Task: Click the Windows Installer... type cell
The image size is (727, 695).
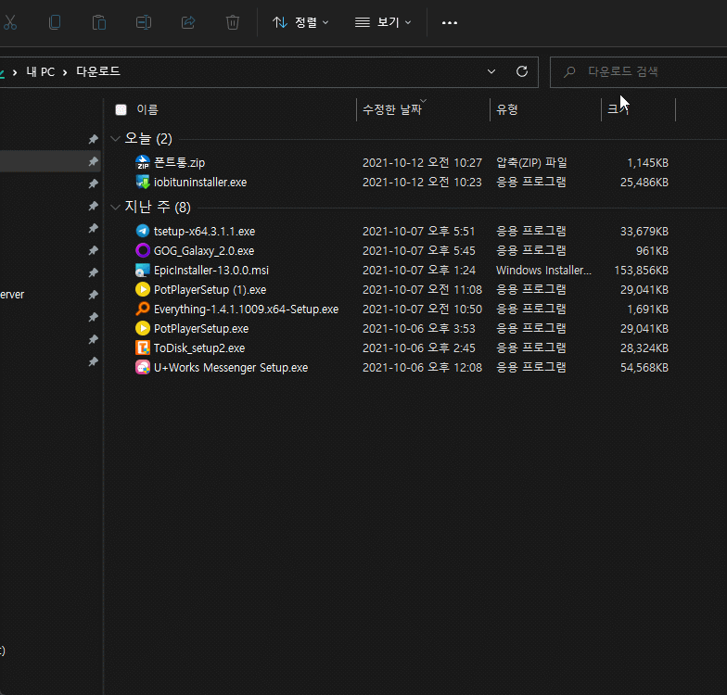Action: 543,271
